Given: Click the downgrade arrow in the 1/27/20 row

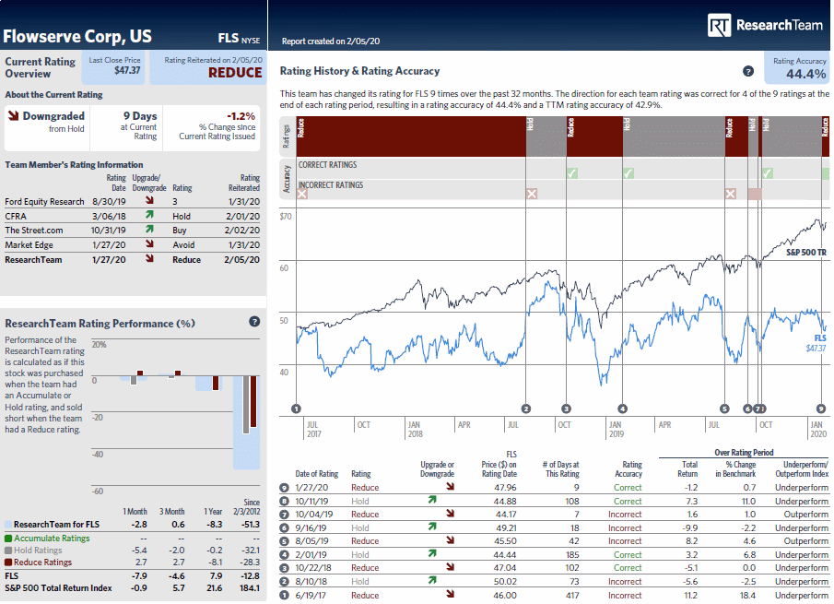Looking at the screenshot, I should pos(451,486).
